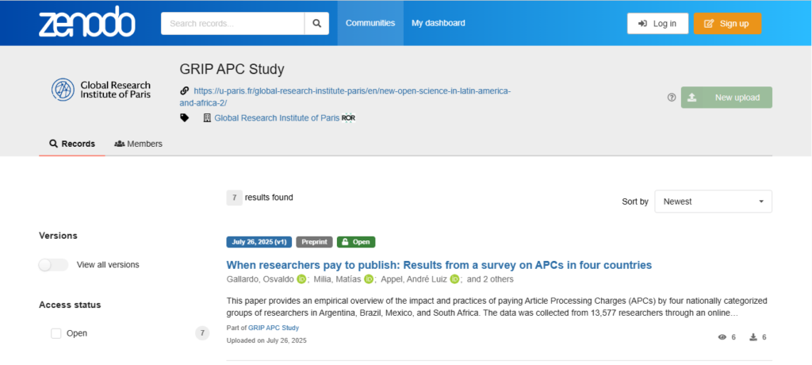Switch to the Members tab
Viewport: 812px width, 365px height.
[138, 144]
